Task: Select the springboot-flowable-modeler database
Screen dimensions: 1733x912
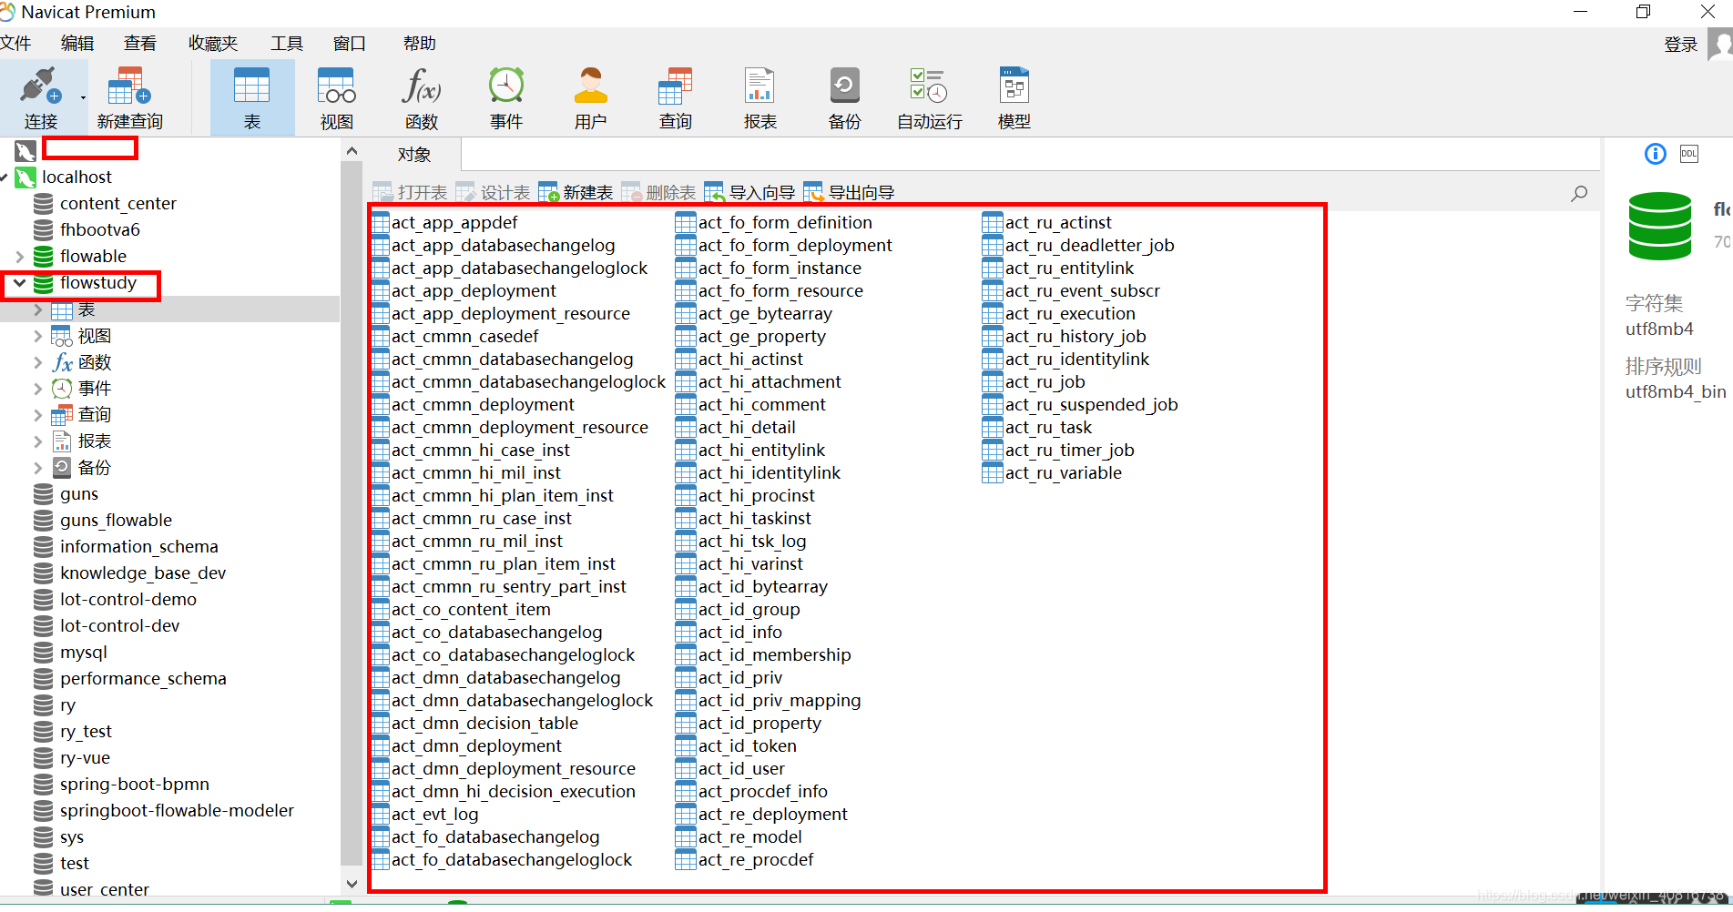Action: (x=177, y=810)
